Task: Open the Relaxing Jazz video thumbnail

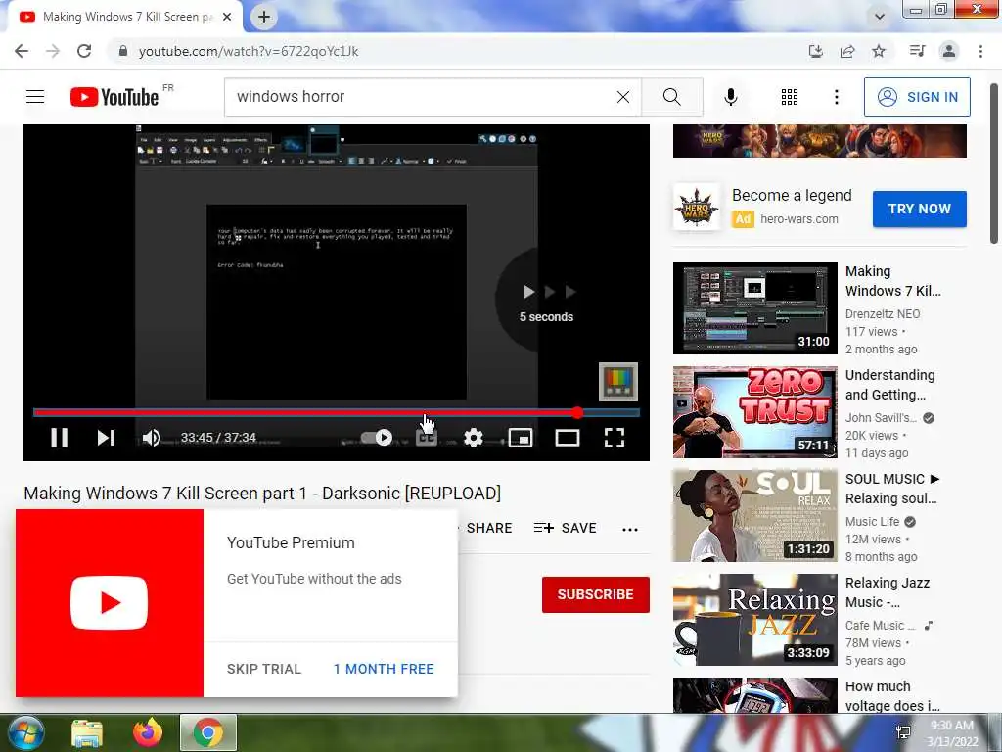Action: point(754,619)
